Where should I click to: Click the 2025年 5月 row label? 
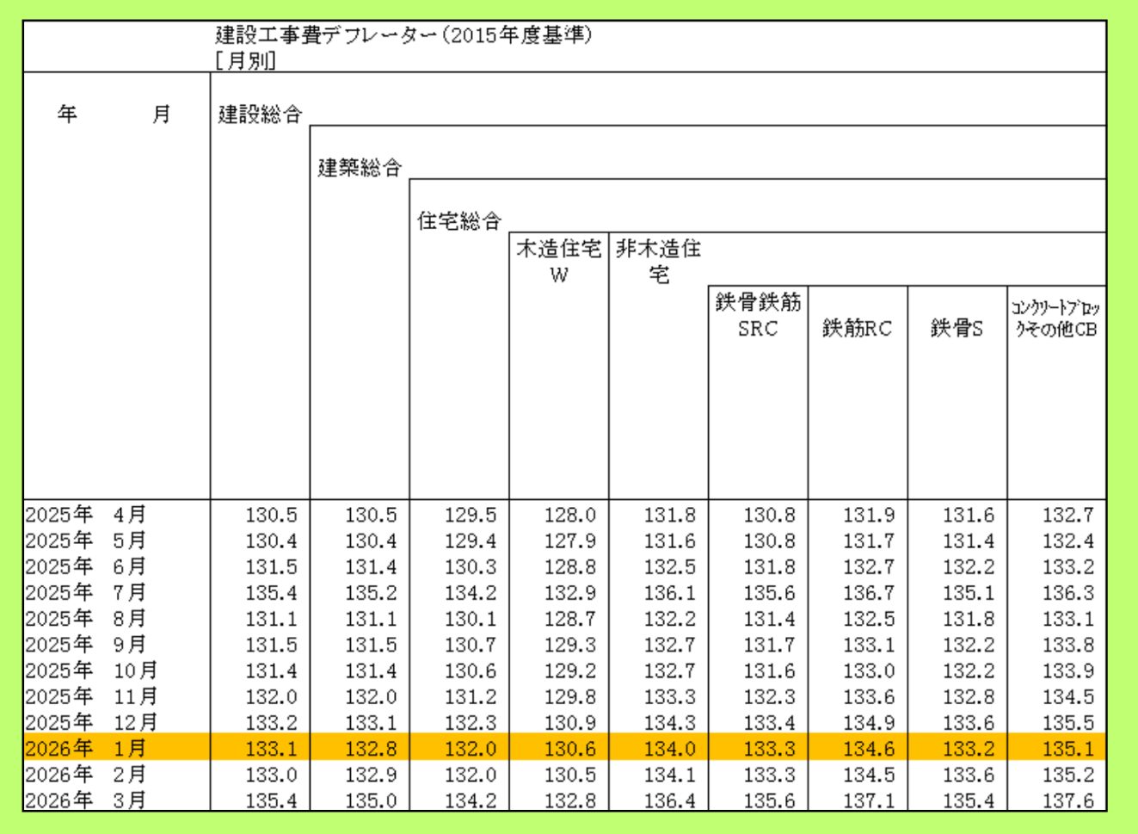86,541
